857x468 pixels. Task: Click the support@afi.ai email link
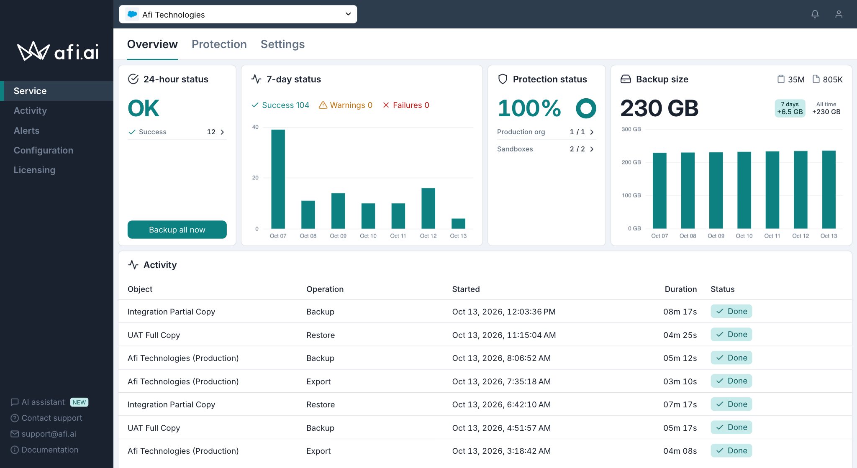pos(49,434)
